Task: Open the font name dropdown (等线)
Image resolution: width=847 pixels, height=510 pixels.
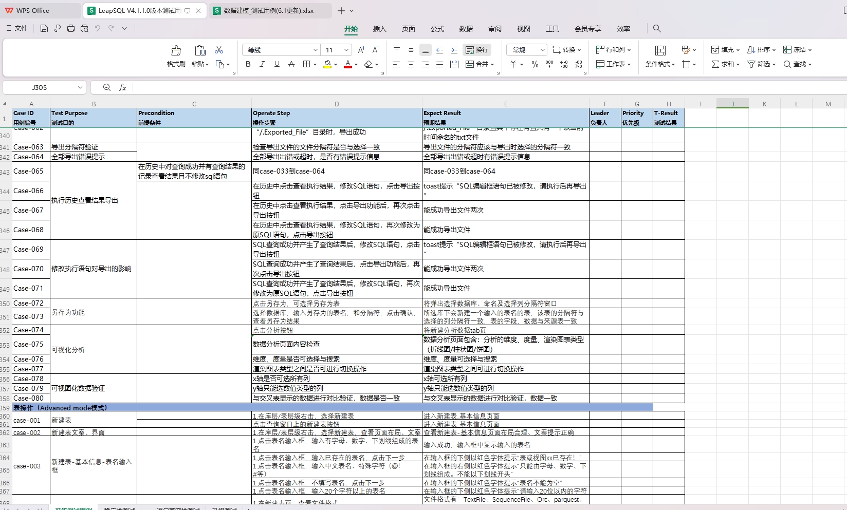Action: [x=316, y=50]
